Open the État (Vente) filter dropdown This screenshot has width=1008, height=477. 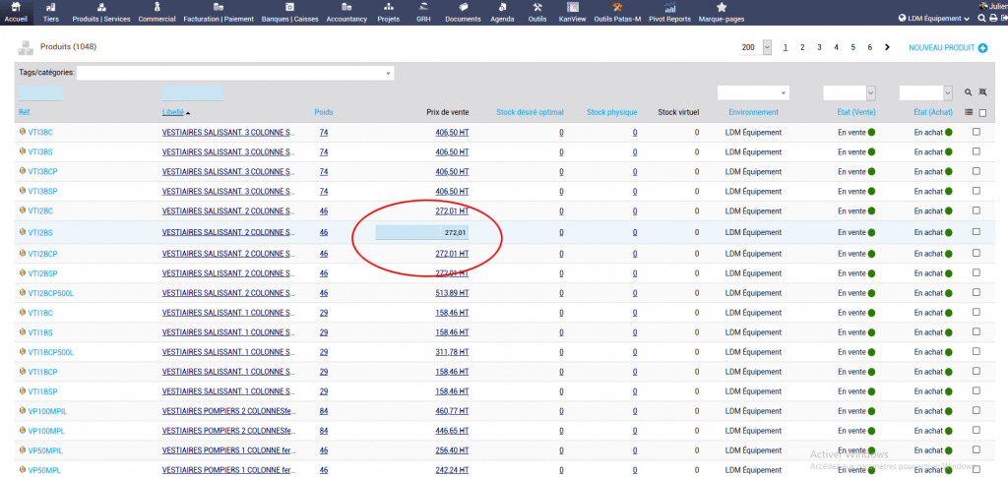870,92
